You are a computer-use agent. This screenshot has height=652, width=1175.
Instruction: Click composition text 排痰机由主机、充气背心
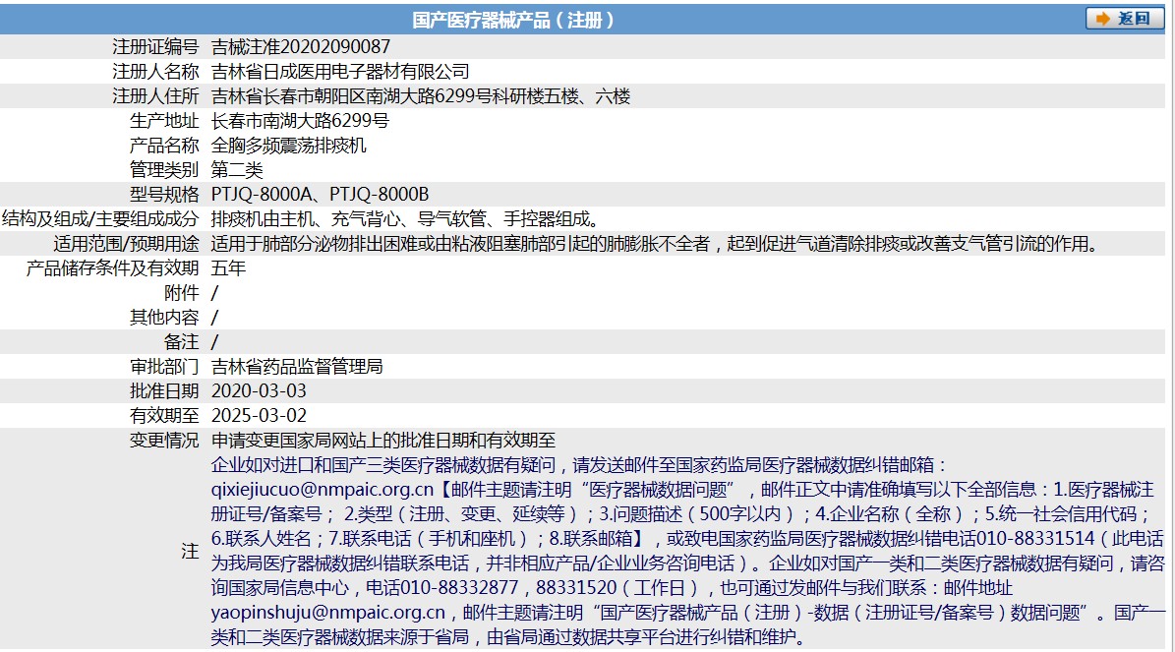(x=306, y=219)
